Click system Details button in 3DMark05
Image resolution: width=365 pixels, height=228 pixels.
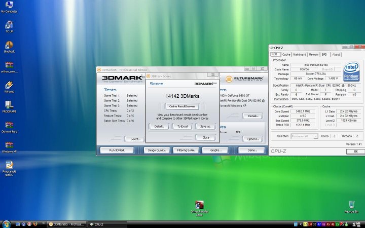tap(252, 116)
